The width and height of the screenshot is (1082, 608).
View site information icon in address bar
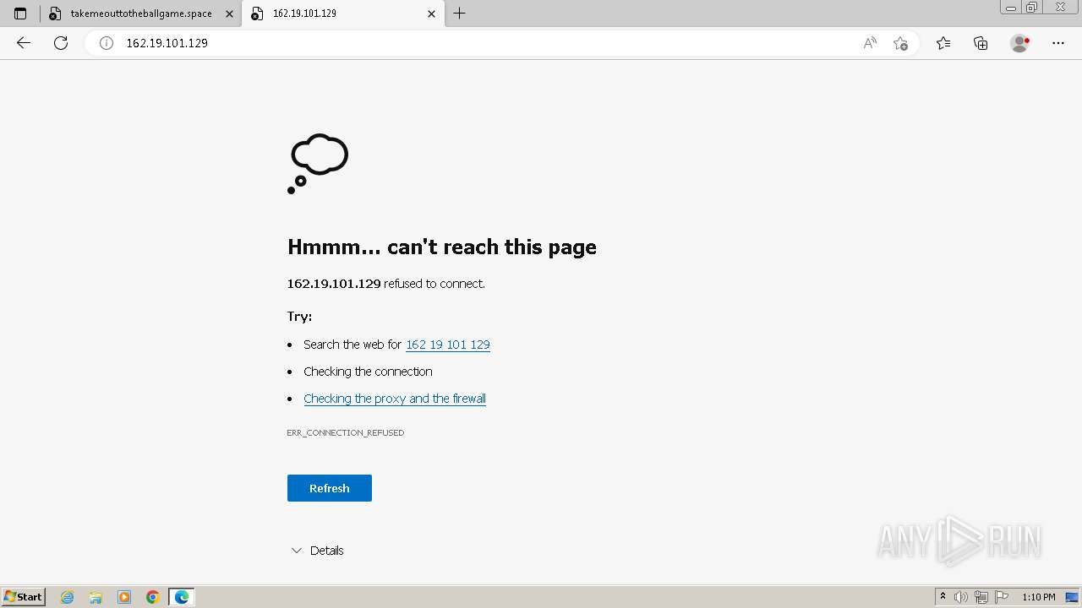click(x=107, y=43)
